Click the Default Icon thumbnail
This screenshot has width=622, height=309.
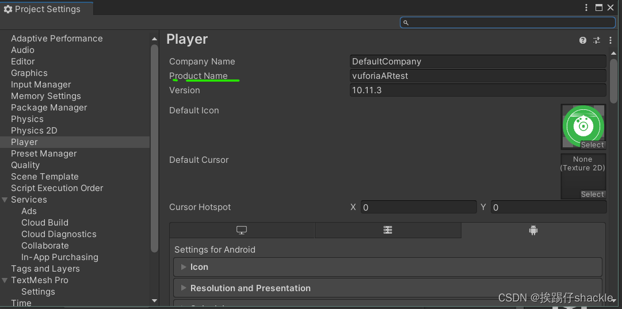[583, 126]
